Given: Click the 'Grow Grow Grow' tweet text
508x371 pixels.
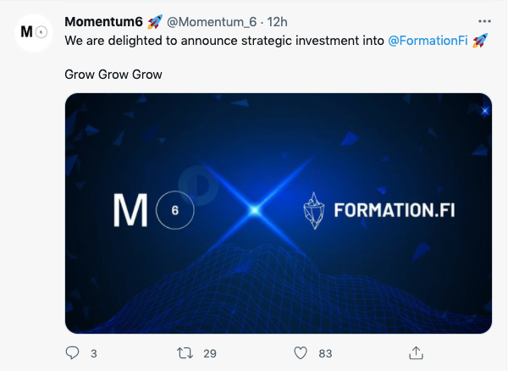Looking at the screenshot, I should pyautogui.click(x=113, y=75).
